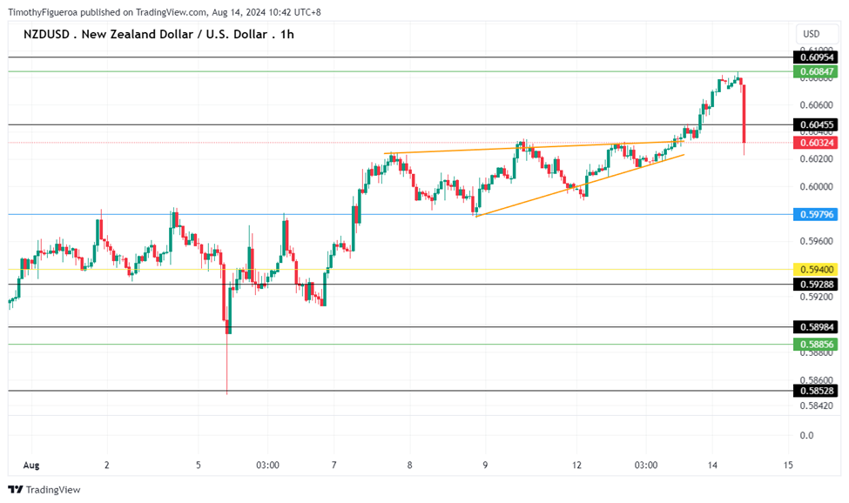
Task: Select the yellow 0.59400 price label
Action: click(815, 270)
